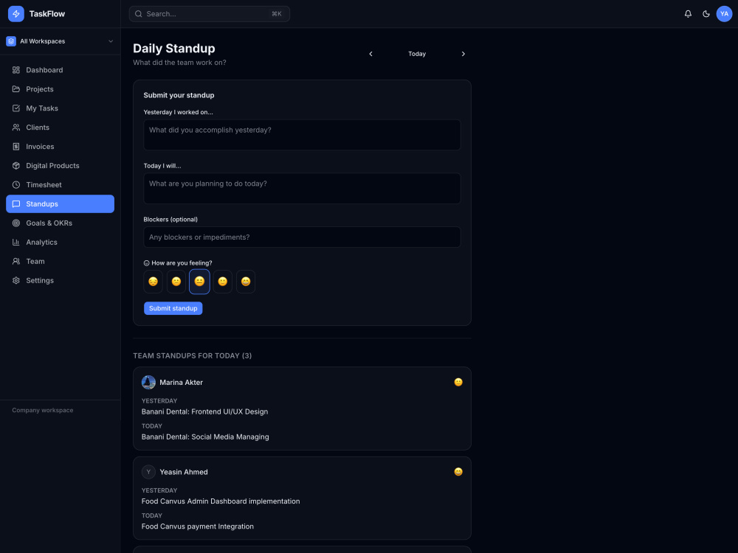The height and width of the screenshot is (553, 738).
Task: Select the slightly smiling mood emoji
Action: (223, 281)
